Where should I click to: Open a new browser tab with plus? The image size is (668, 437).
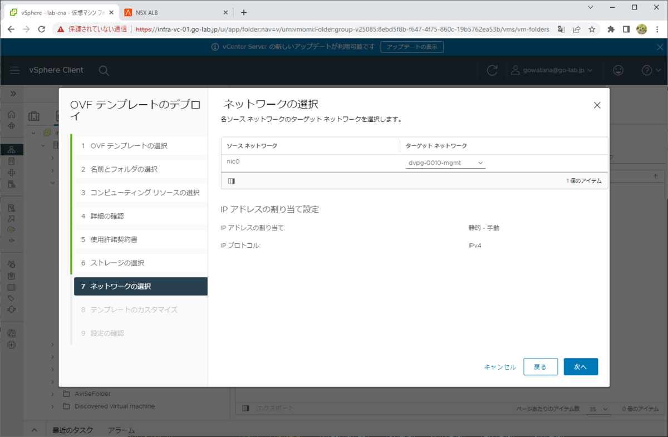point(243,12)
